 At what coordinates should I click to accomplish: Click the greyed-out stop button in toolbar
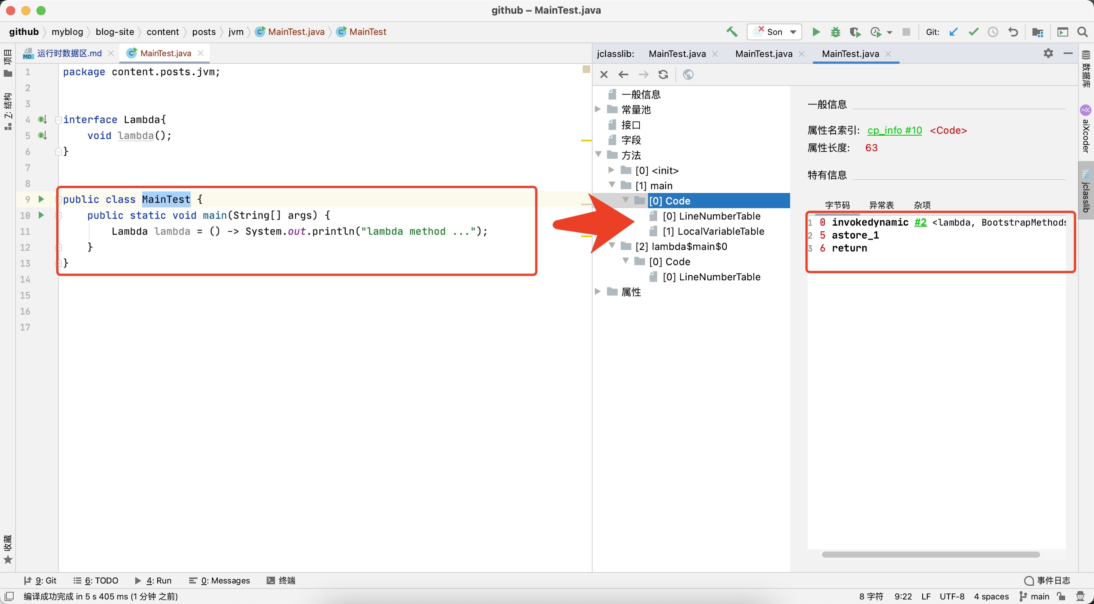click(x=906, y=32)
